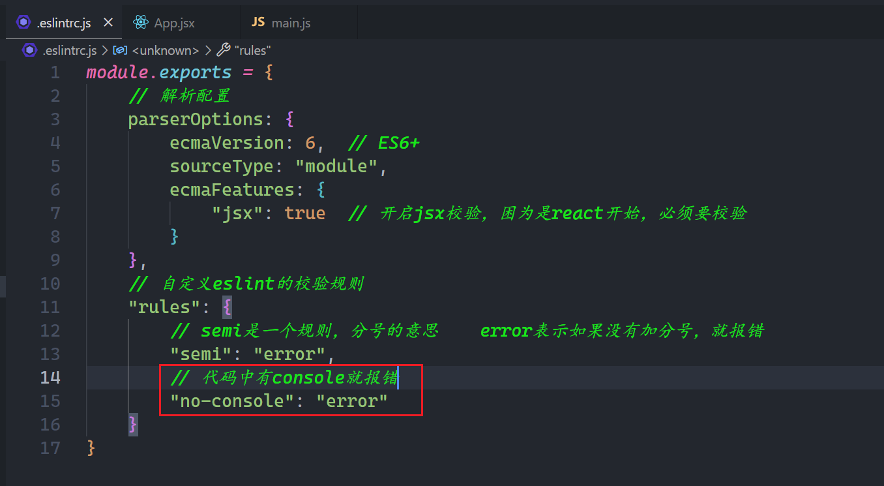Click the "module" string on line 5
The image size is (884, 486).
[337, 166]
